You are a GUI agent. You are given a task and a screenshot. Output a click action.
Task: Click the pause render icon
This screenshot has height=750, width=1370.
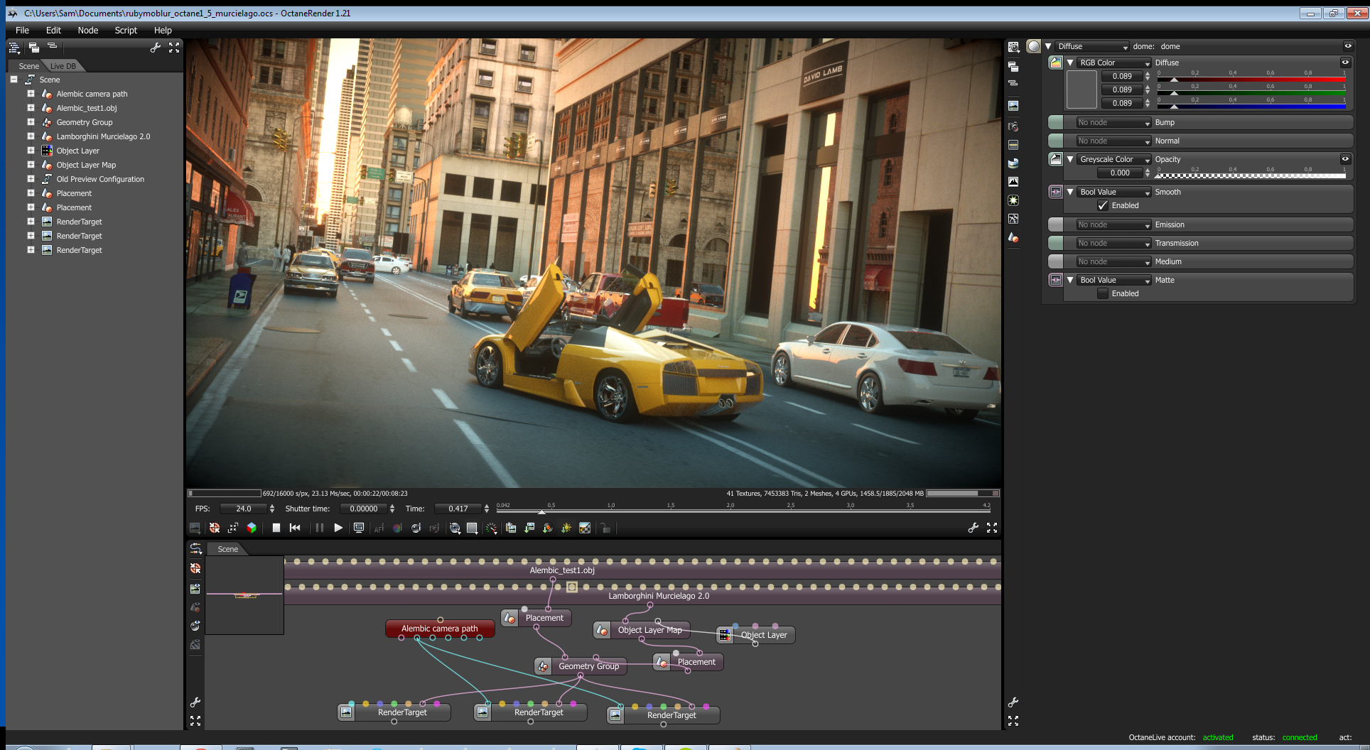point(320,528)
